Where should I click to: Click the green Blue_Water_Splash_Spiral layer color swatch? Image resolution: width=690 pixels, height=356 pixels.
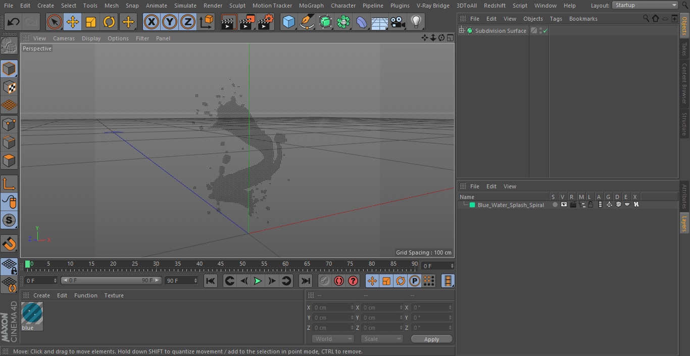coord(472,205)
